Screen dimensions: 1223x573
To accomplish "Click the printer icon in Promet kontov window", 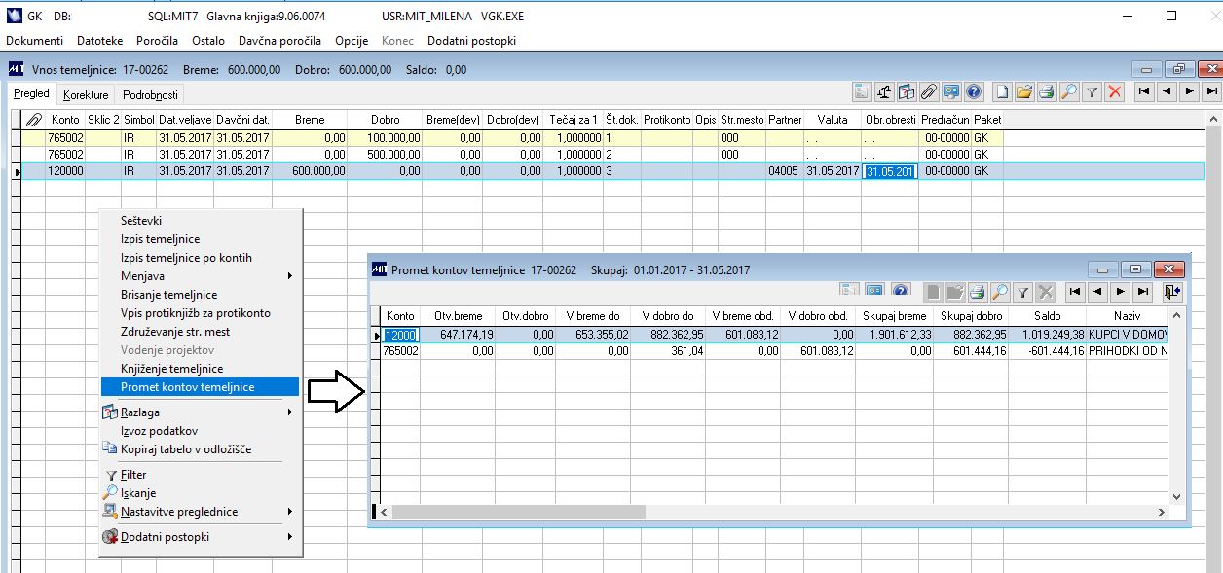I will point(977,291).
